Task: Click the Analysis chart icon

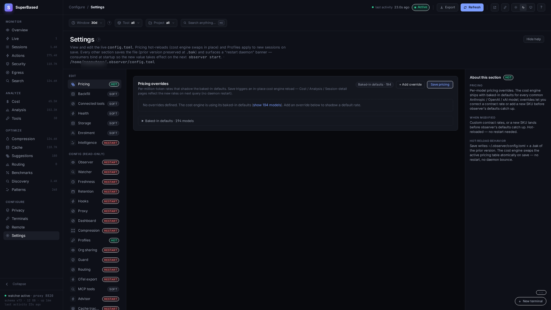Action: tap(8, 110)
